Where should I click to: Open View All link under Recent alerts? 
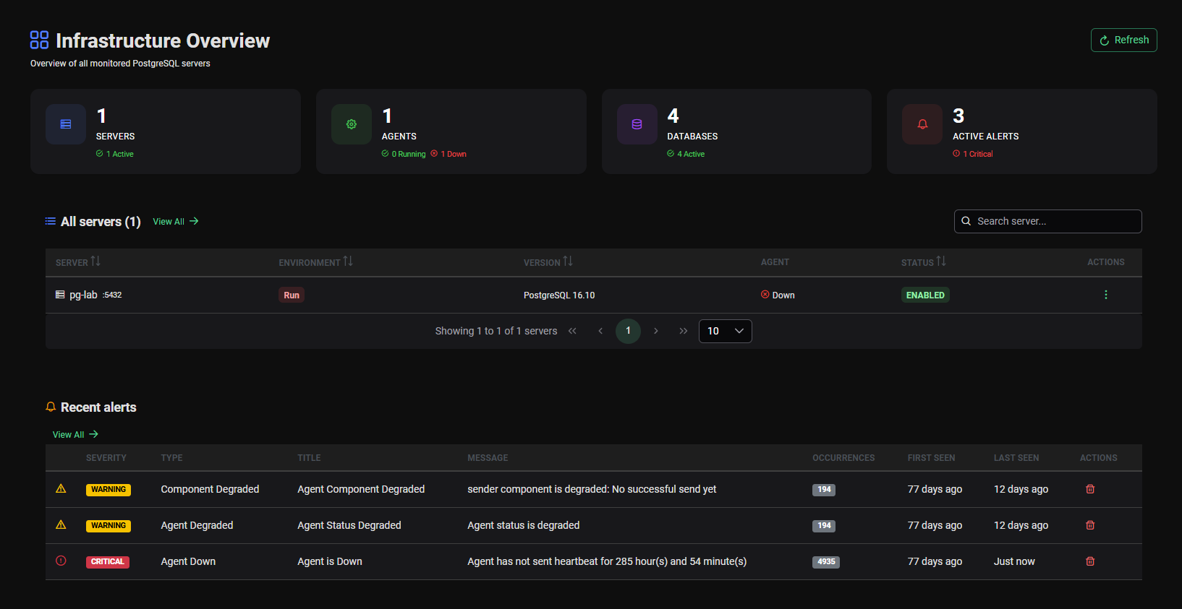[75, 435]
